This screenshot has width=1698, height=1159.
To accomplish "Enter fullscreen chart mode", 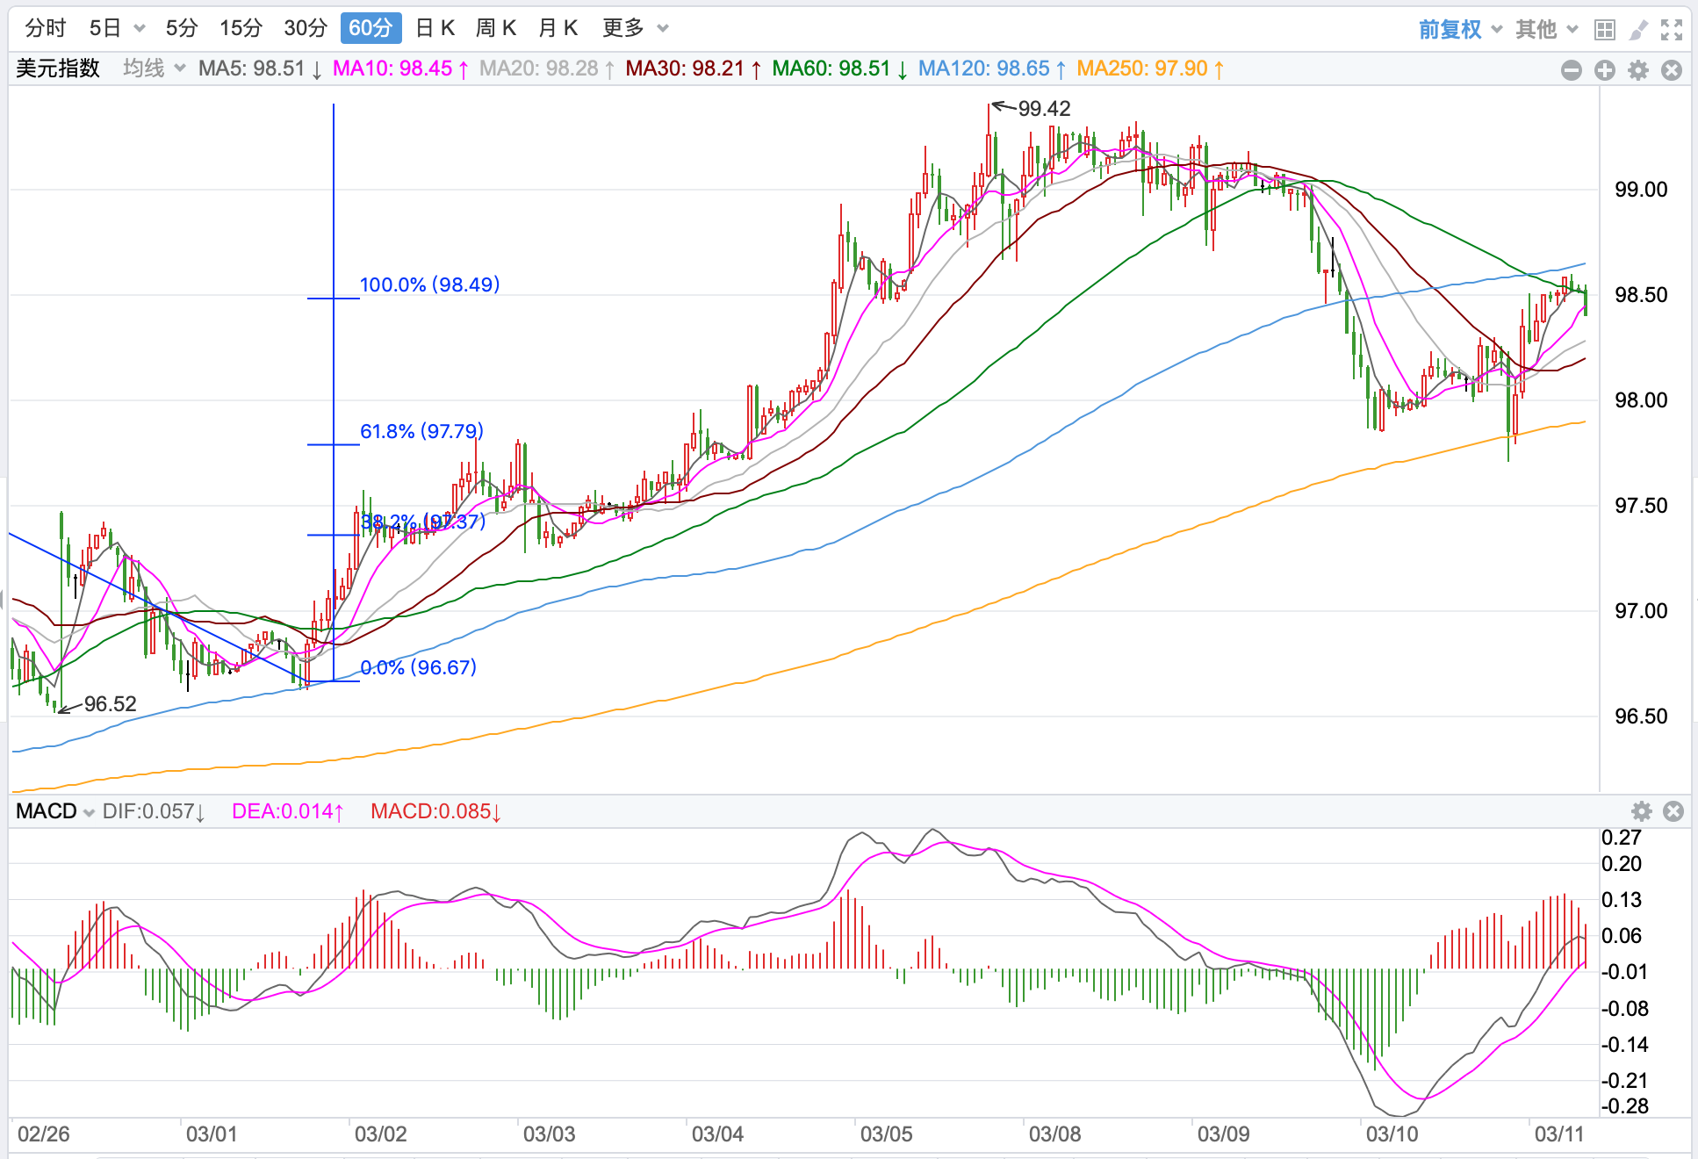I will click(1672, 30).
